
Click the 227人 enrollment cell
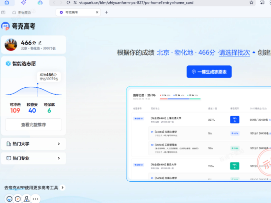(x=211, y=120)
